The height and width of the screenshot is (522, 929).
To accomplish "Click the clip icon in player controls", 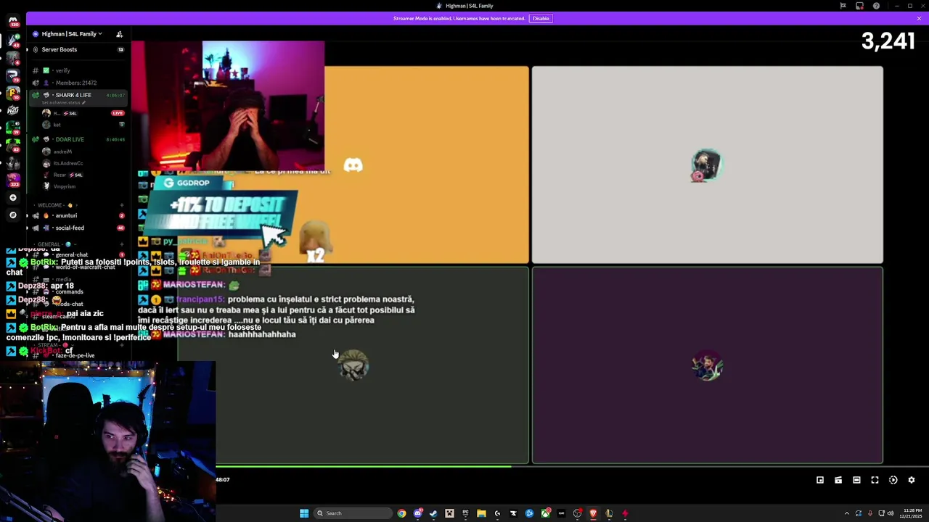I will click(838, 480).
